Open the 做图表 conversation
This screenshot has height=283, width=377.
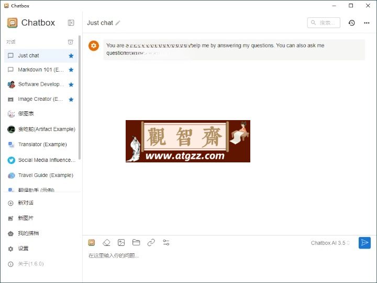coord(41,114)
